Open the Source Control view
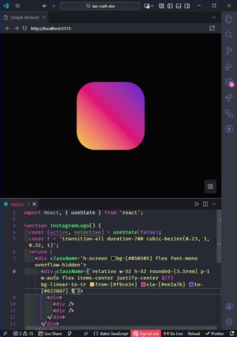 tap(229, 51)
